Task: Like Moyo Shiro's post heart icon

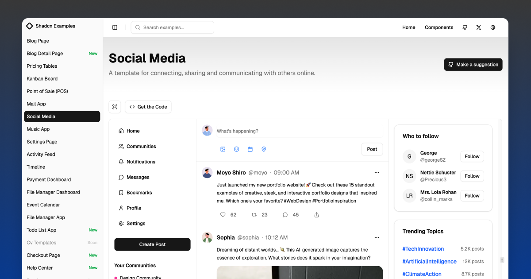Action: coord(223,215)
